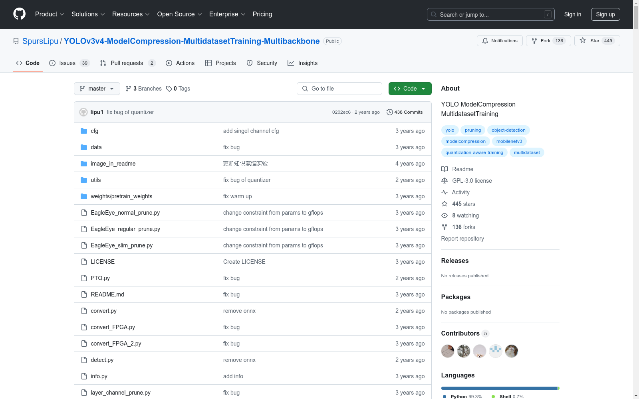The width and height of the screenshot is (639, 399).
Task: Expand the Resources menu
Action: (x=131, y=14)
